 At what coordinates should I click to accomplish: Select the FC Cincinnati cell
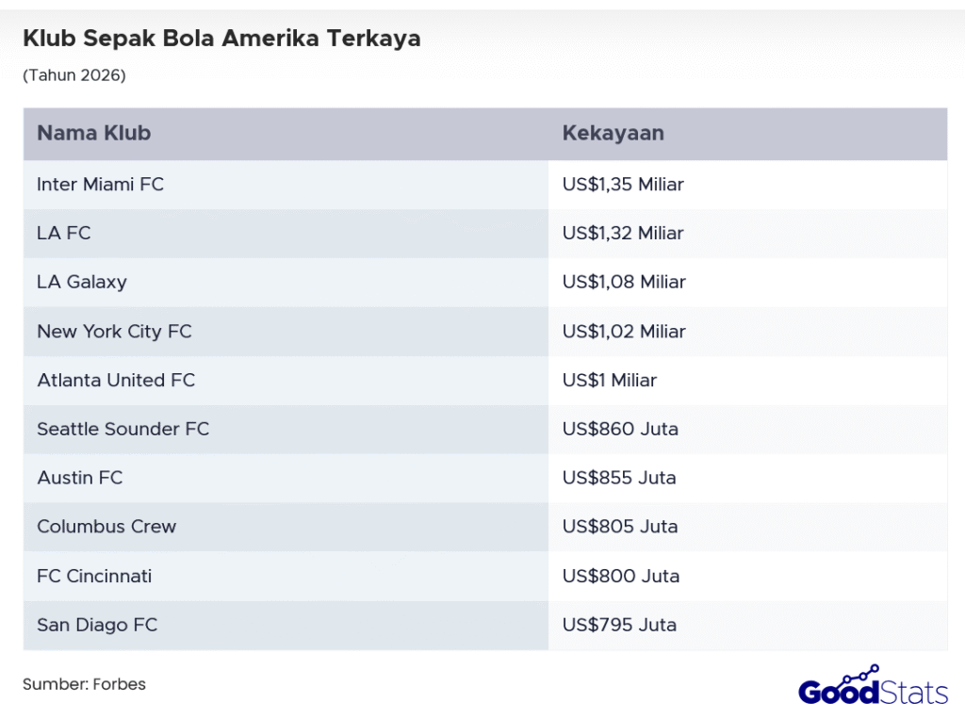tap(94, 576)
